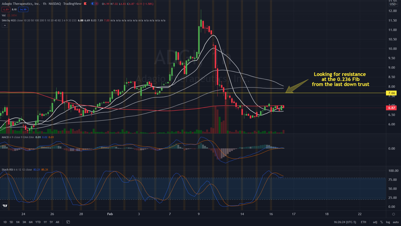
Task: Select the All time range
Action: coord(57,222)
